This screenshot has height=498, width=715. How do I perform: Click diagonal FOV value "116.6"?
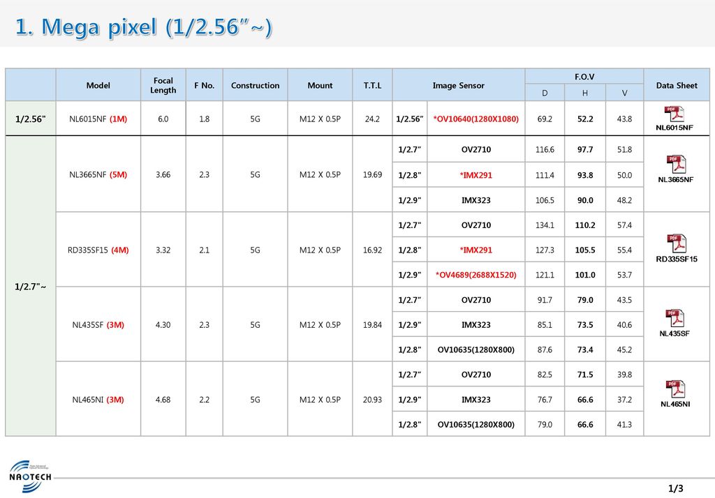point(545,149)
